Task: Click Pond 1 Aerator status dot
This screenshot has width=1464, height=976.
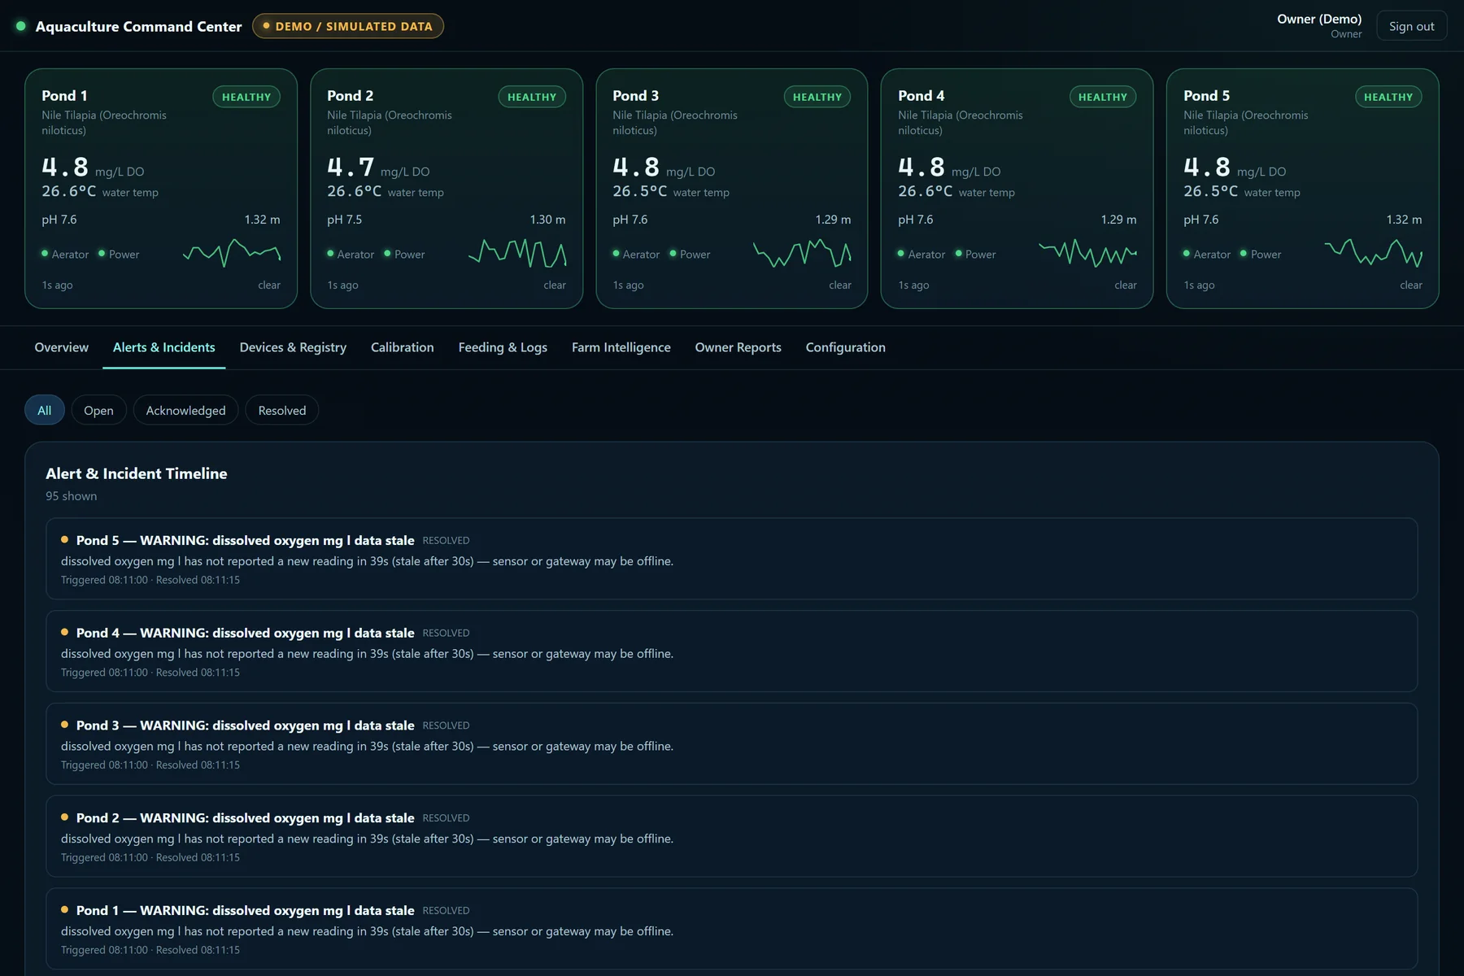Action: pyautogui.click(x=45, y=254)
